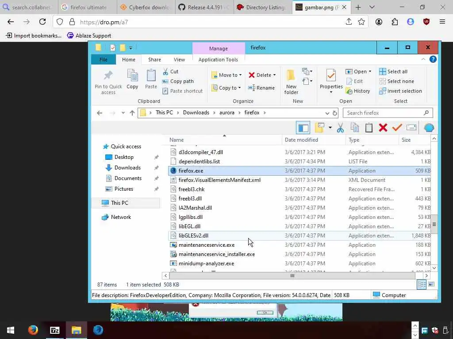Click the rename box icon in the toolbar below the address bar
The width and height of the screenshot is (453, 339).
411,128
